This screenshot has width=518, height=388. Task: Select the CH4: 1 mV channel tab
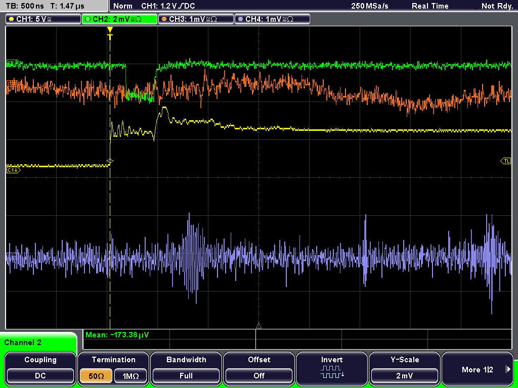pyautogui.click(x=272, y=19)
